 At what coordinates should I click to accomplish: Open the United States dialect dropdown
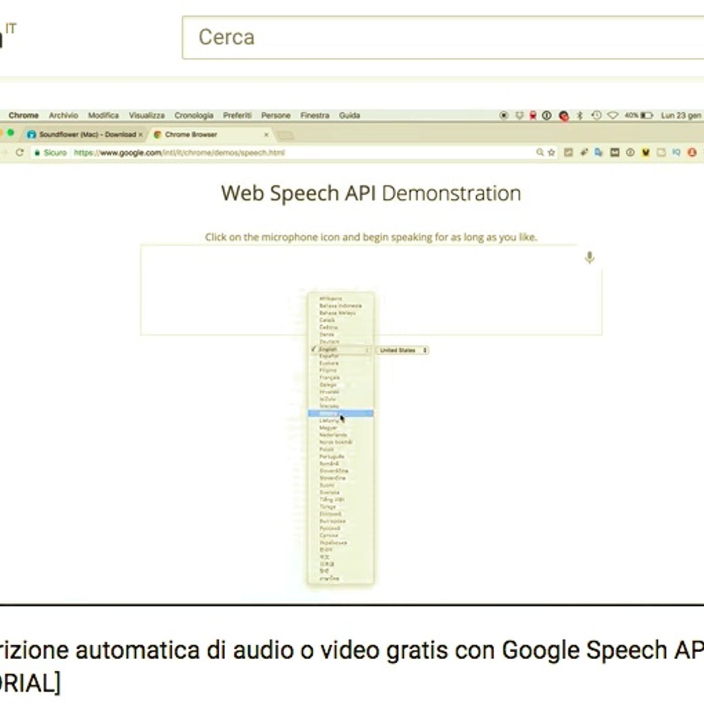click(403, 350)
